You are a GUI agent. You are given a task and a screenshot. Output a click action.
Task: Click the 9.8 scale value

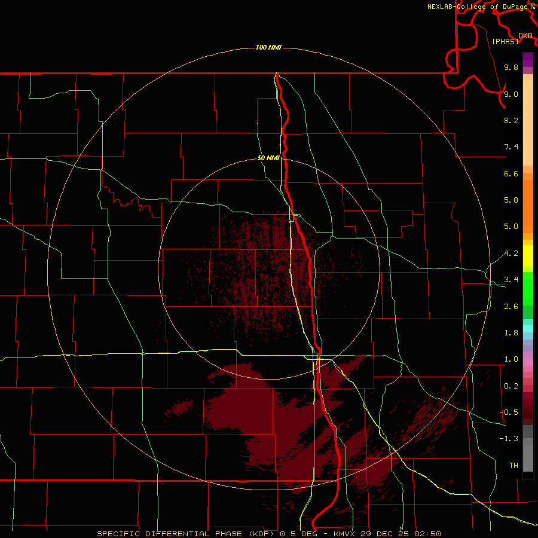(x=511, y=68)
